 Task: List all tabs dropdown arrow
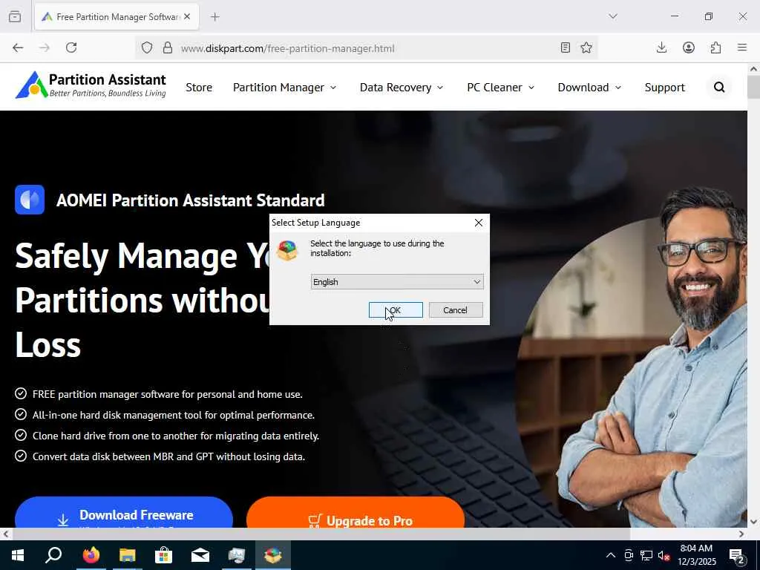pos(613,16)
